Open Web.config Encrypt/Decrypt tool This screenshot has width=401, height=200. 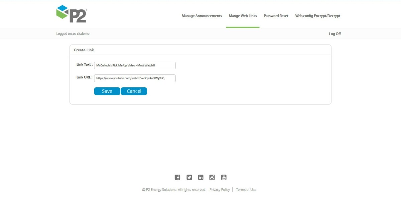pos(317,16)
